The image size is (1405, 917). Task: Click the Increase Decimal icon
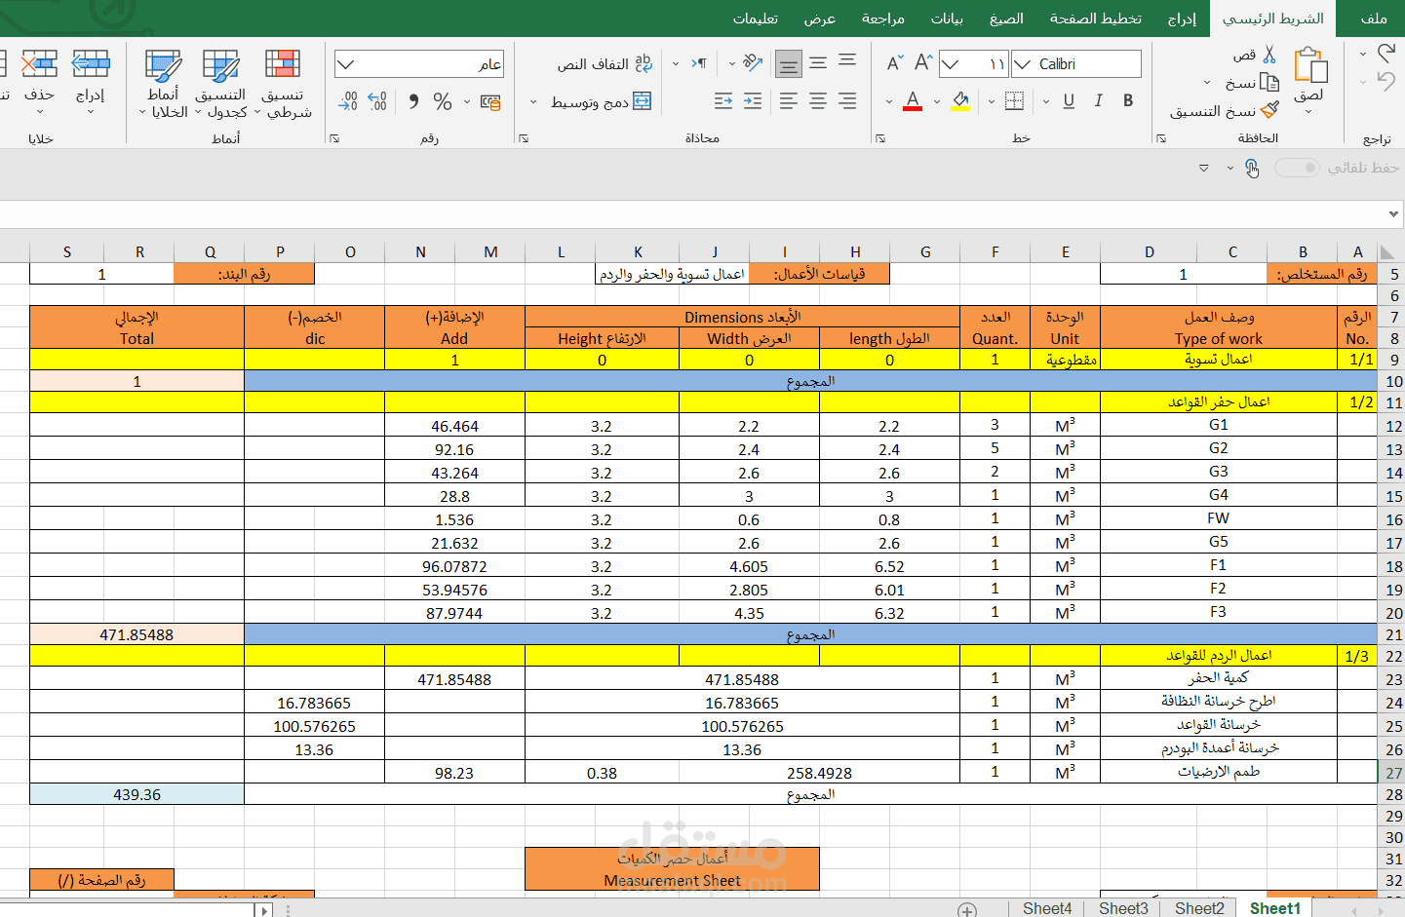point(377,101)
